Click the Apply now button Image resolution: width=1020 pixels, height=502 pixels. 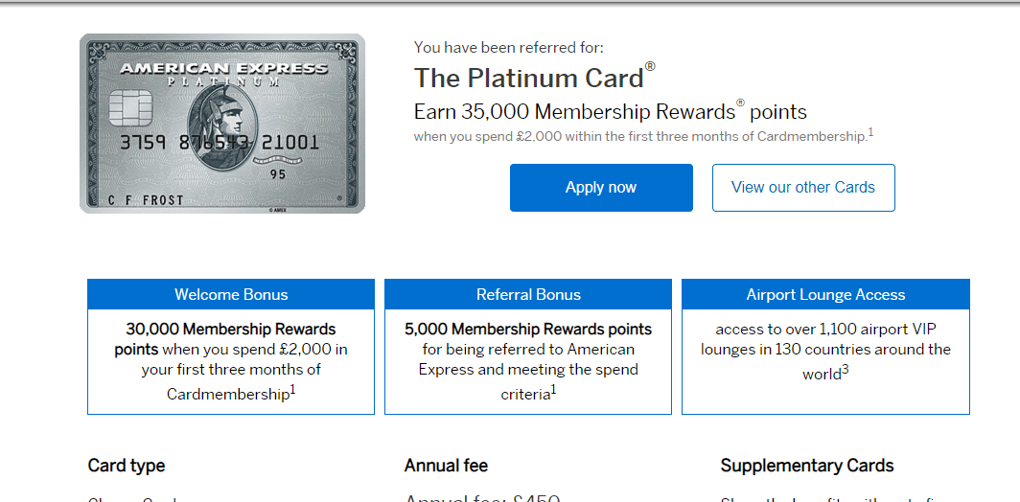601,188
